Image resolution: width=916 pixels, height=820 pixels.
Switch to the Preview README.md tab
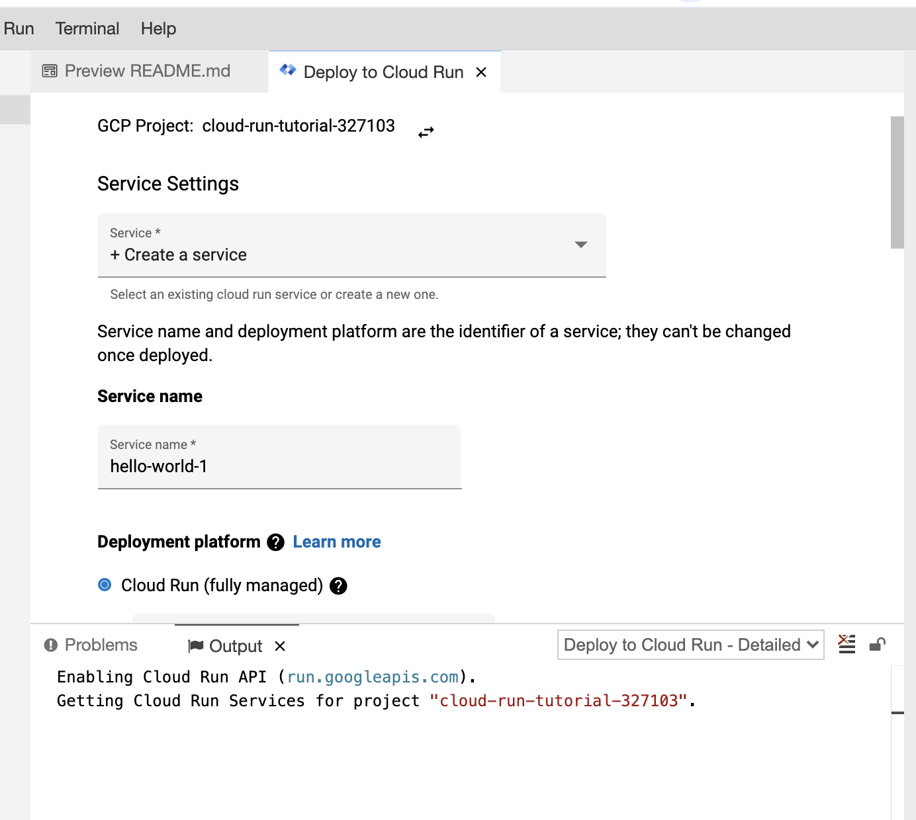[150, 71]
